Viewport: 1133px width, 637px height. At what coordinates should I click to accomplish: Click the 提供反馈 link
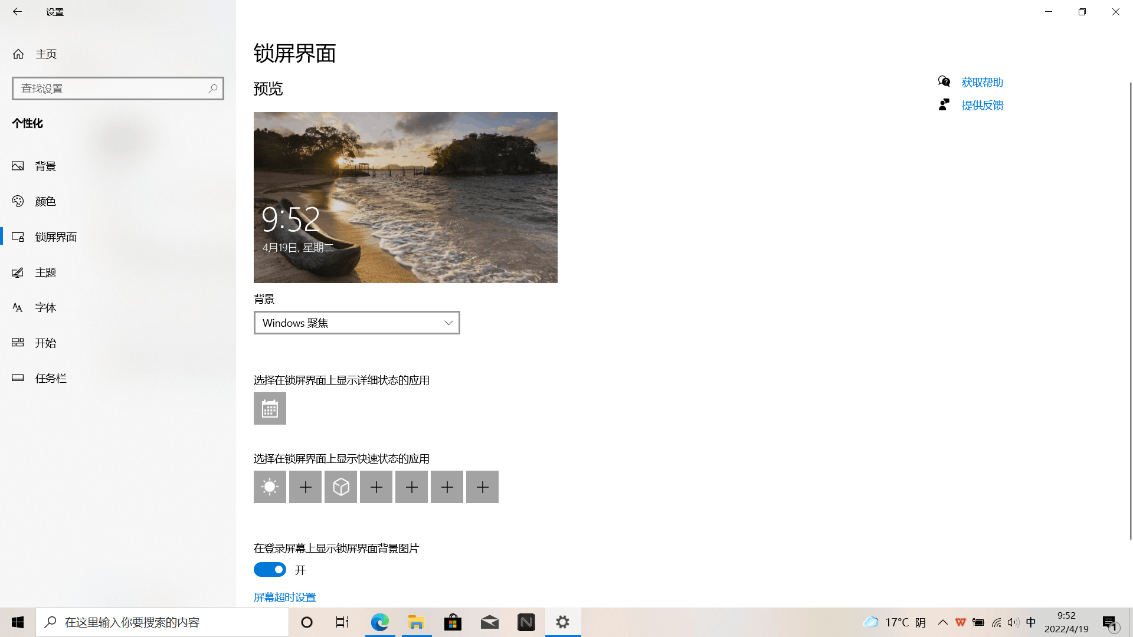(982, 105)
